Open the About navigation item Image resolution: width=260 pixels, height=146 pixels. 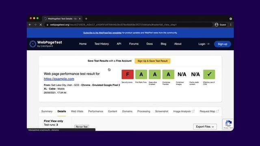pyautogui.click(x=178, y=44)
